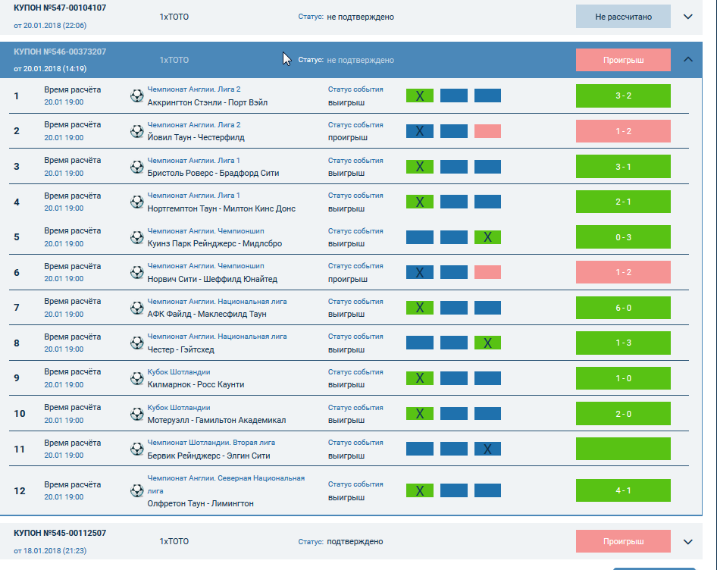This screenshot has width=717, height=570.
Task: Open Чемпионат Шотландии. Вторая лига link
Action: coord(211,443)
